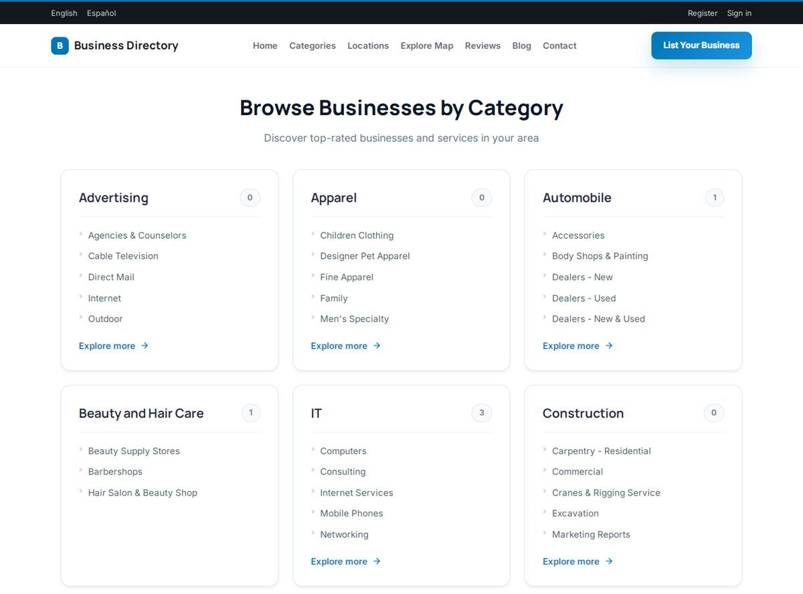The height and width of the screenshot is (594, 803).
Task: Click the List Your Business button
Action: click(701, 45)
